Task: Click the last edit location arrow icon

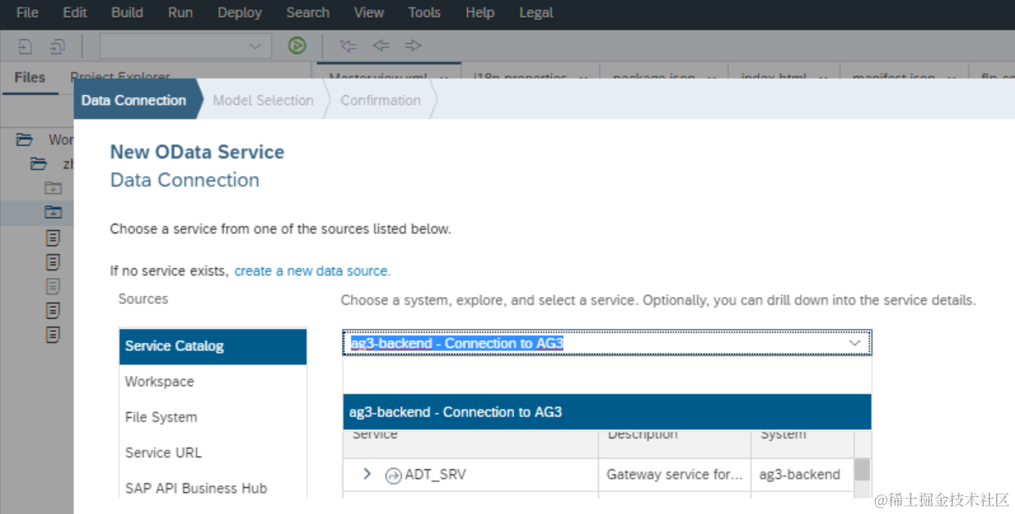Action: pos(349,45)
